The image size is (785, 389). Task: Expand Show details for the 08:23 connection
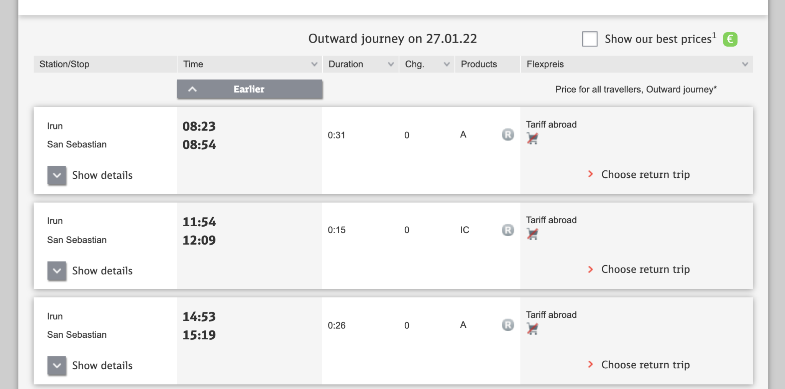point(57,175)
